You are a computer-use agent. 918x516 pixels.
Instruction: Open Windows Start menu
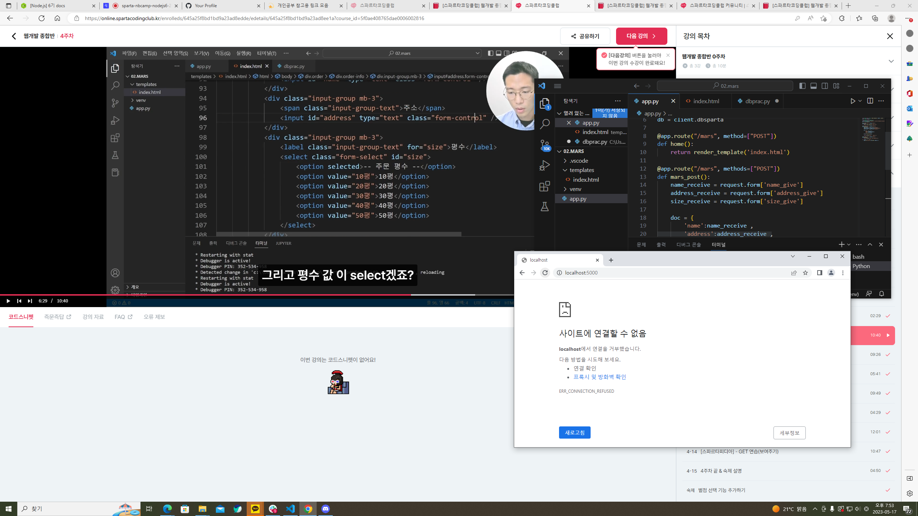point(9,509)
